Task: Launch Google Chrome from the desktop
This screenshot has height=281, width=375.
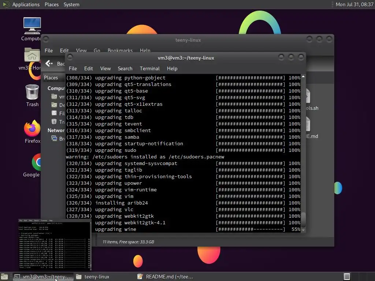Action: pos(36,162)
